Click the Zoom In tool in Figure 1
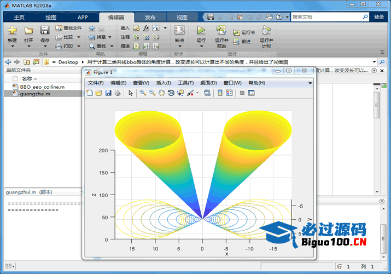Viewport: 391px width, 274px height. (142, 93)
